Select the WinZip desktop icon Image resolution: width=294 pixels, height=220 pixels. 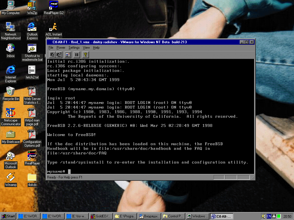[x=32, y=8]
